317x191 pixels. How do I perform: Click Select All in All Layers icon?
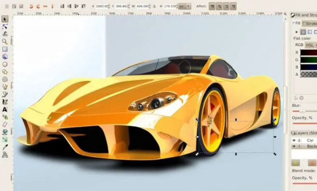pos(14,7)
